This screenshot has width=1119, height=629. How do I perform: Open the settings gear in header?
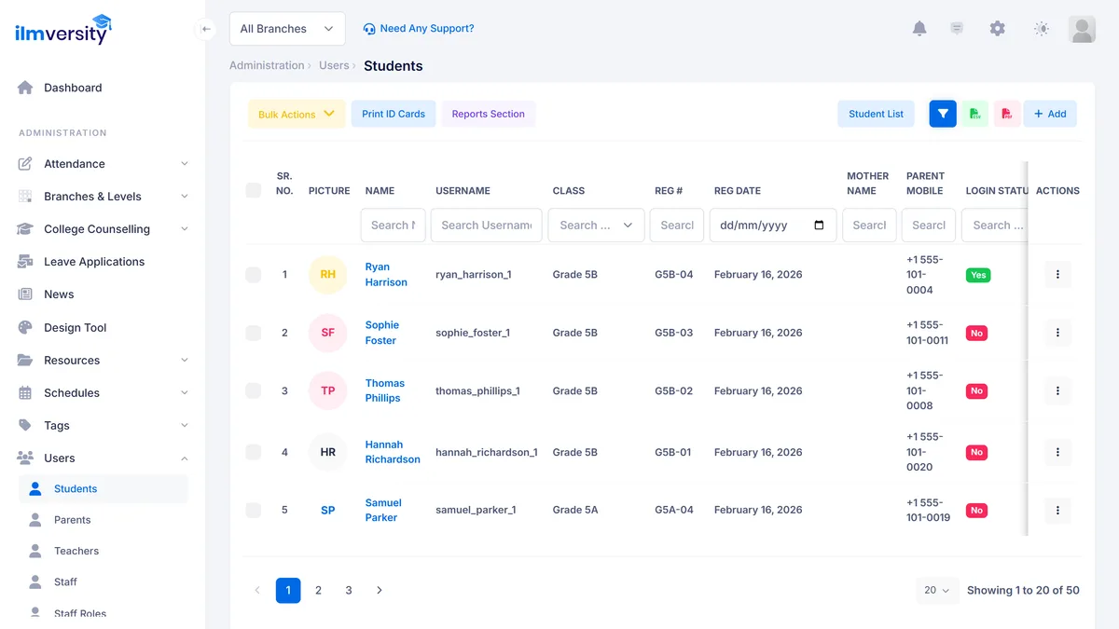click(x=998, y=29)
